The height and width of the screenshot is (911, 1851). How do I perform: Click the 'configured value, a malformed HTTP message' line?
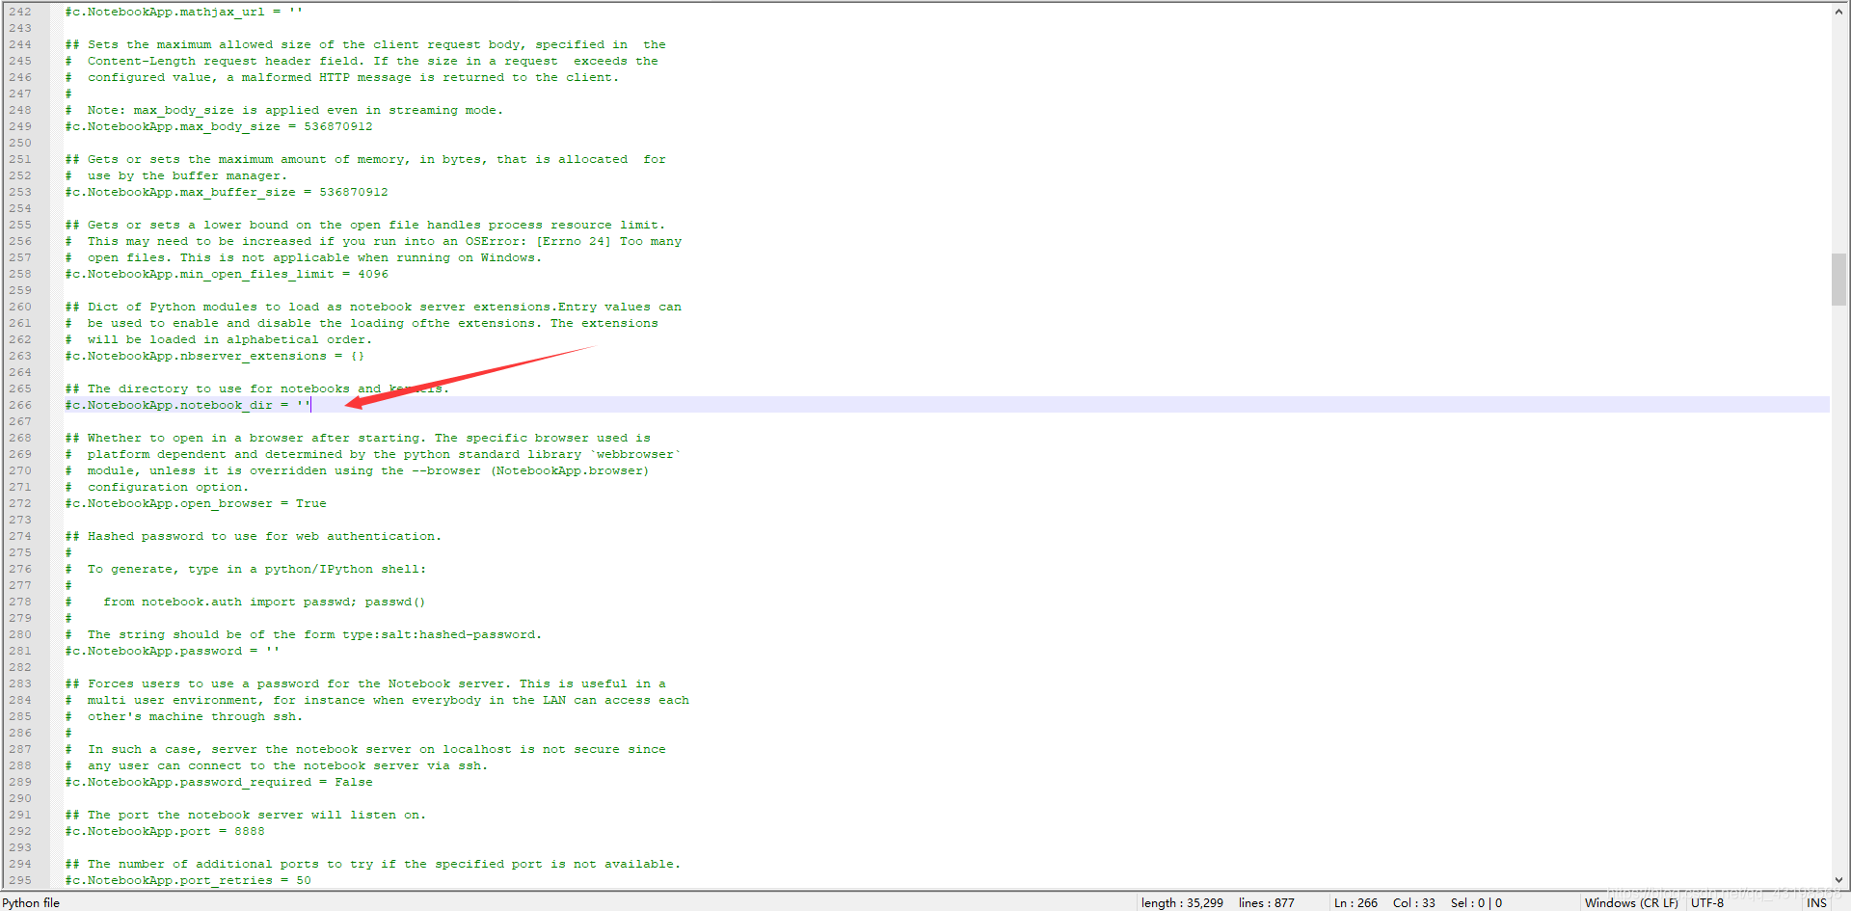coord(342,77)
